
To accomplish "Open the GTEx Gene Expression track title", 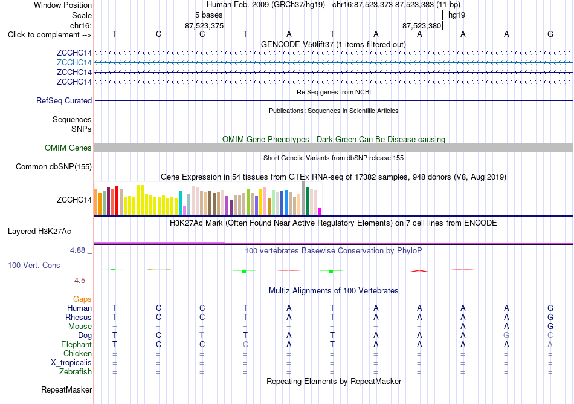I will pyautogui.click(x=334, y=177).
